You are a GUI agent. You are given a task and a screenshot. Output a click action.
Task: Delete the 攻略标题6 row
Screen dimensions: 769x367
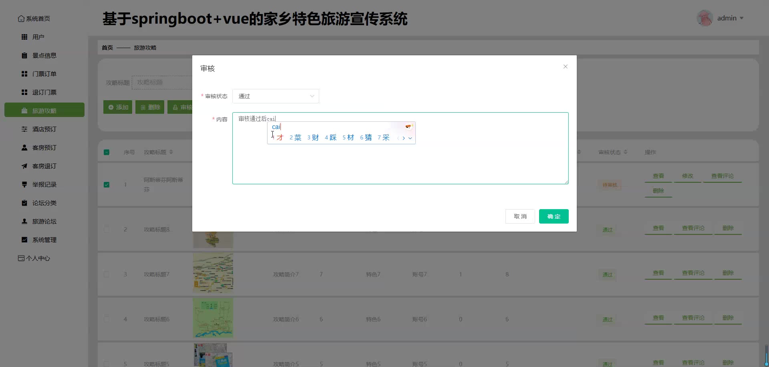(x=728, y=318)
